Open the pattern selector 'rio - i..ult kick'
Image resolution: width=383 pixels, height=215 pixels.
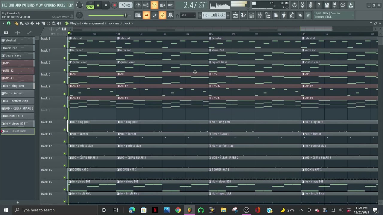click(x=214, y=15)
